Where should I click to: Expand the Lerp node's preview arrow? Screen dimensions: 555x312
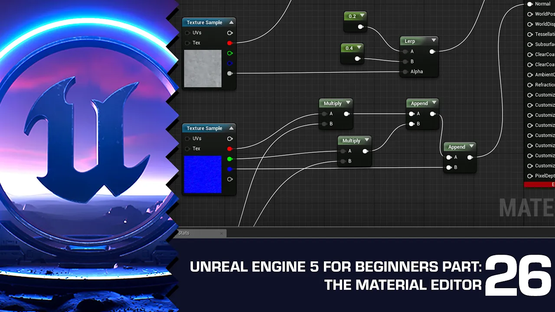click(x=434, y=41)
